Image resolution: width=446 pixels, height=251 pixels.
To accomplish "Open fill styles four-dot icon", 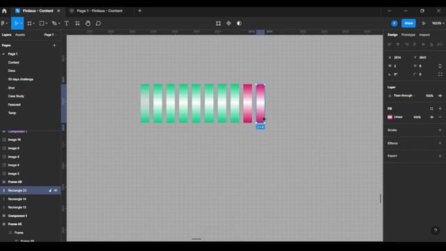I will click(431, 109).
